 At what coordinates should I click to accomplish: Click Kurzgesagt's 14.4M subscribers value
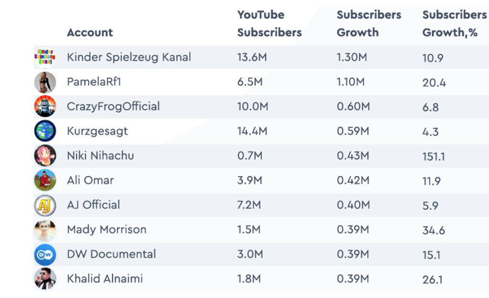[252, 131]
